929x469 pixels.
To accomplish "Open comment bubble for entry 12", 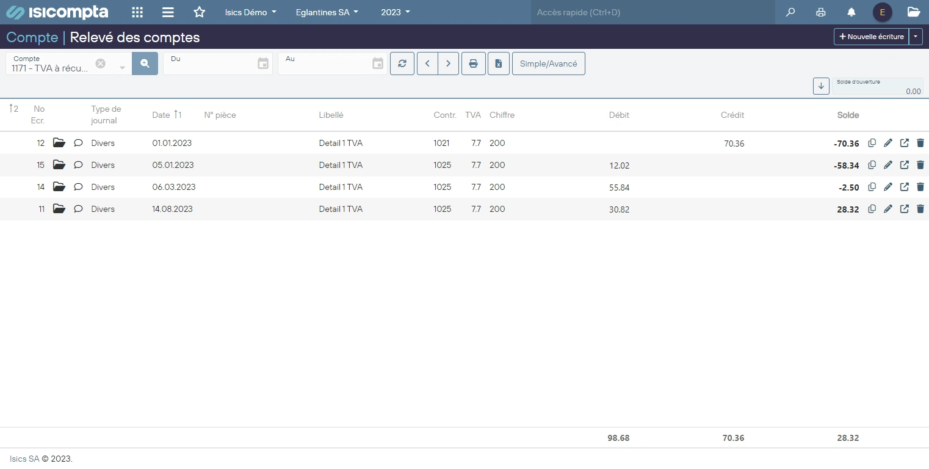I will [x=78, y=143].
